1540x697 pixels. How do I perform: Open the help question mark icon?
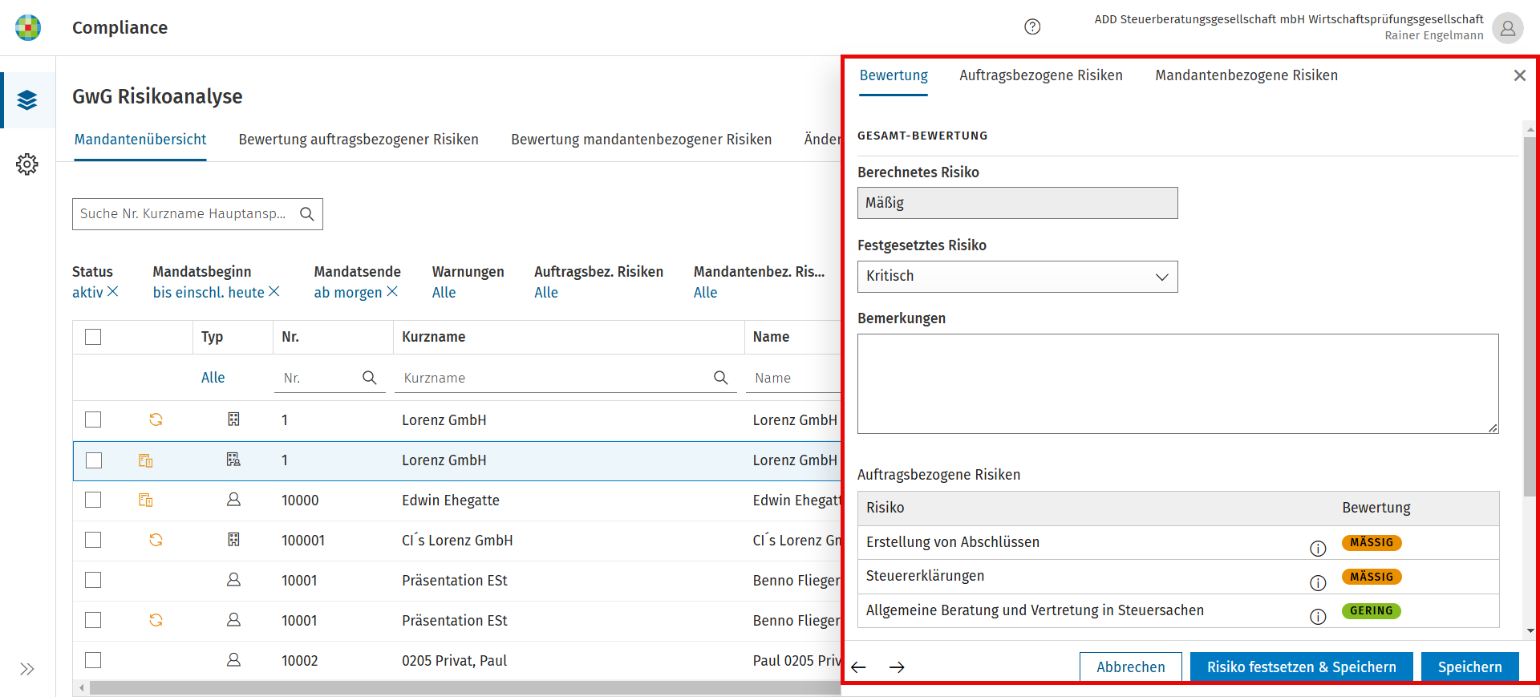[1032, 27]
